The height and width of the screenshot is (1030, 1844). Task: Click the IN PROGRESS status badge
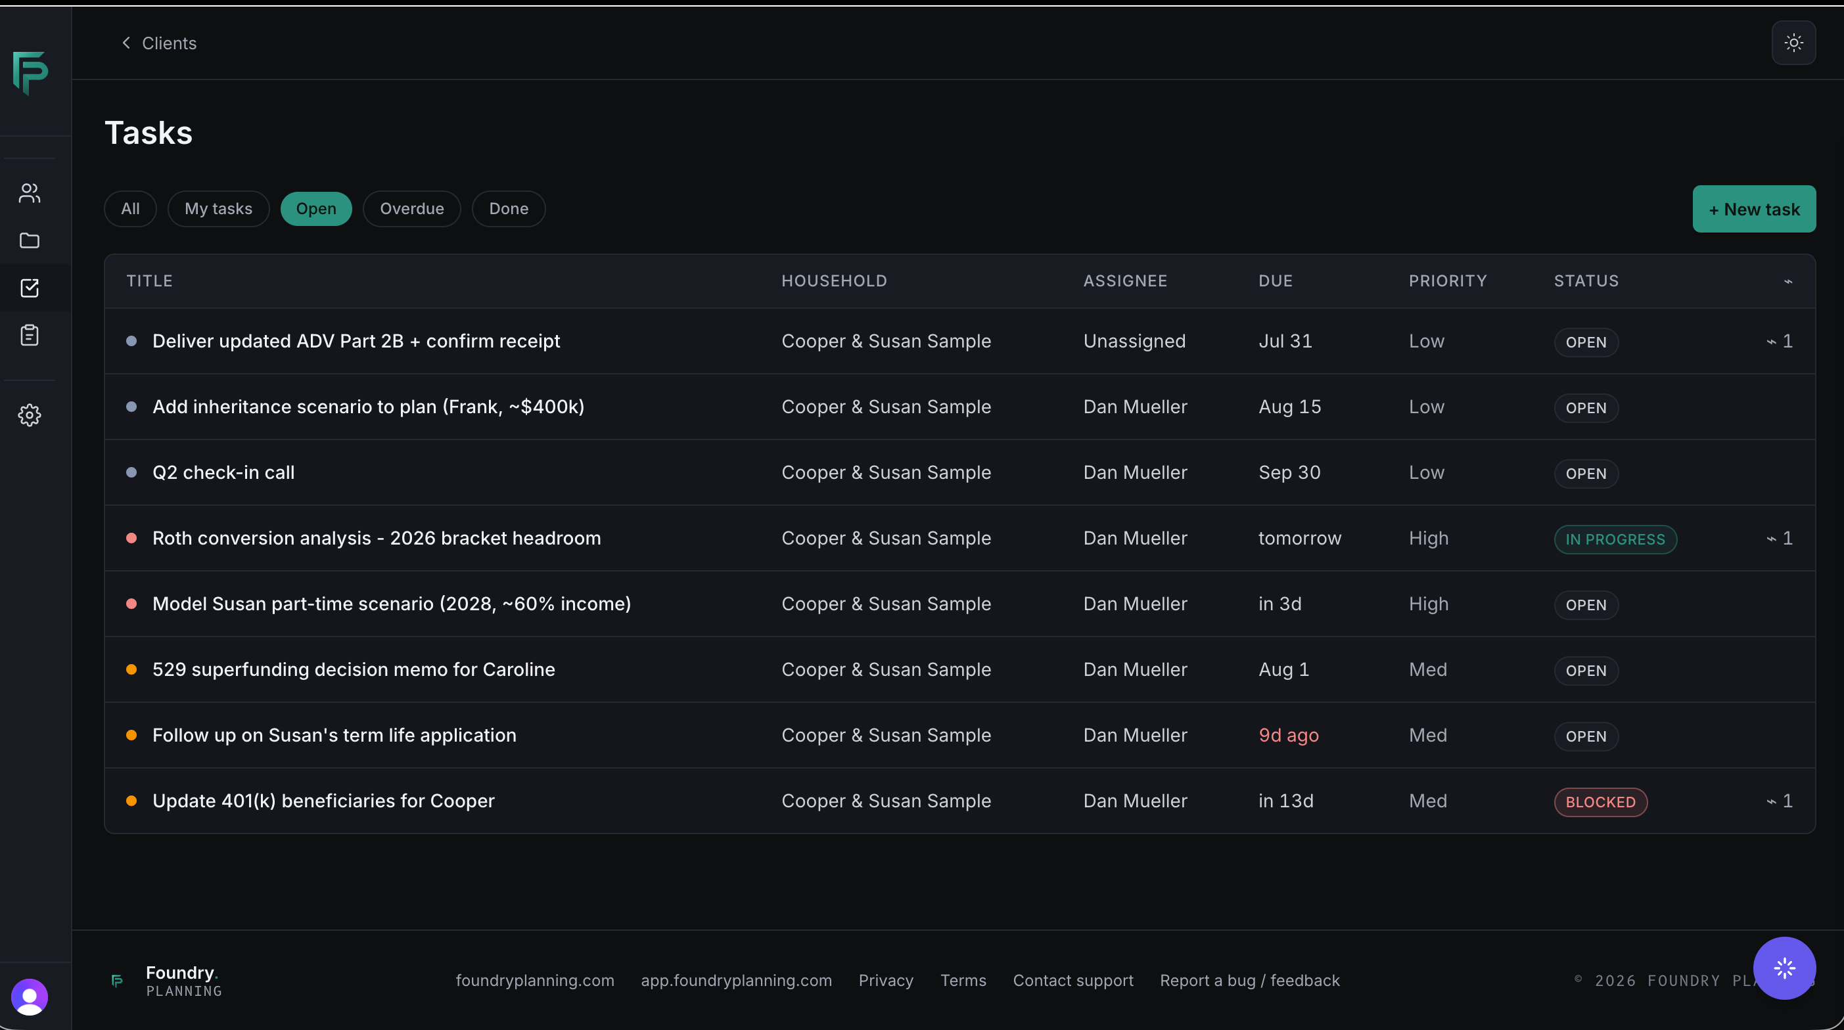[1615, 540]
